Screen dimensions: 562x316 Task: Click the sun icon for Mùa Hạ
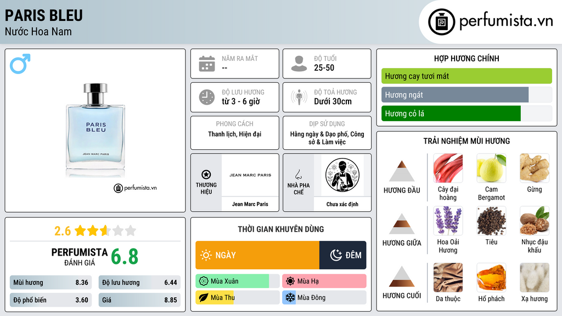(x=290, y=281)
